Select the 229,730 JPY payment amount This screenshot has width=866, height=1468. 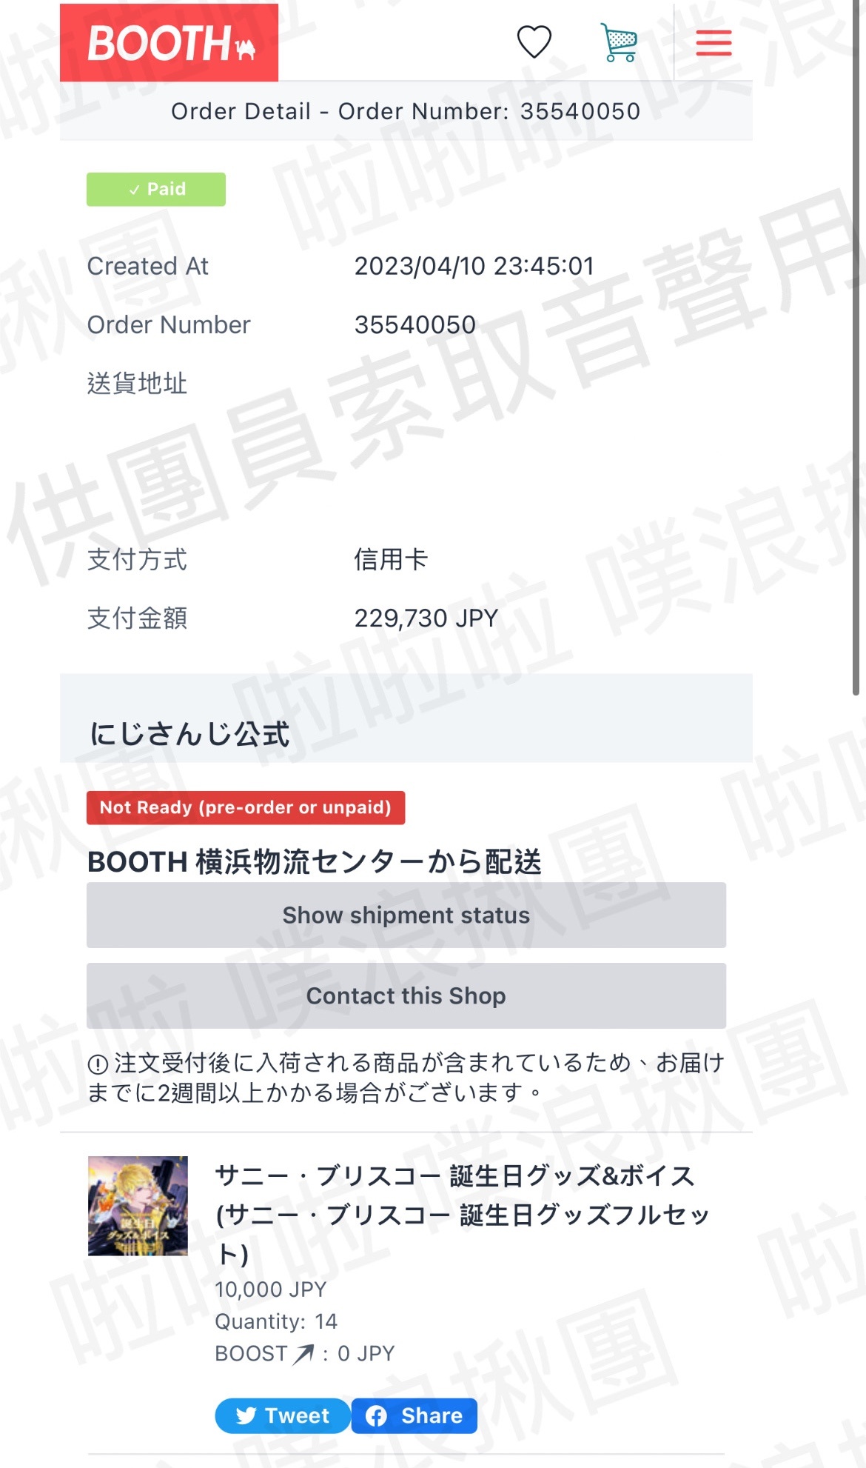[x=426, y=618]
